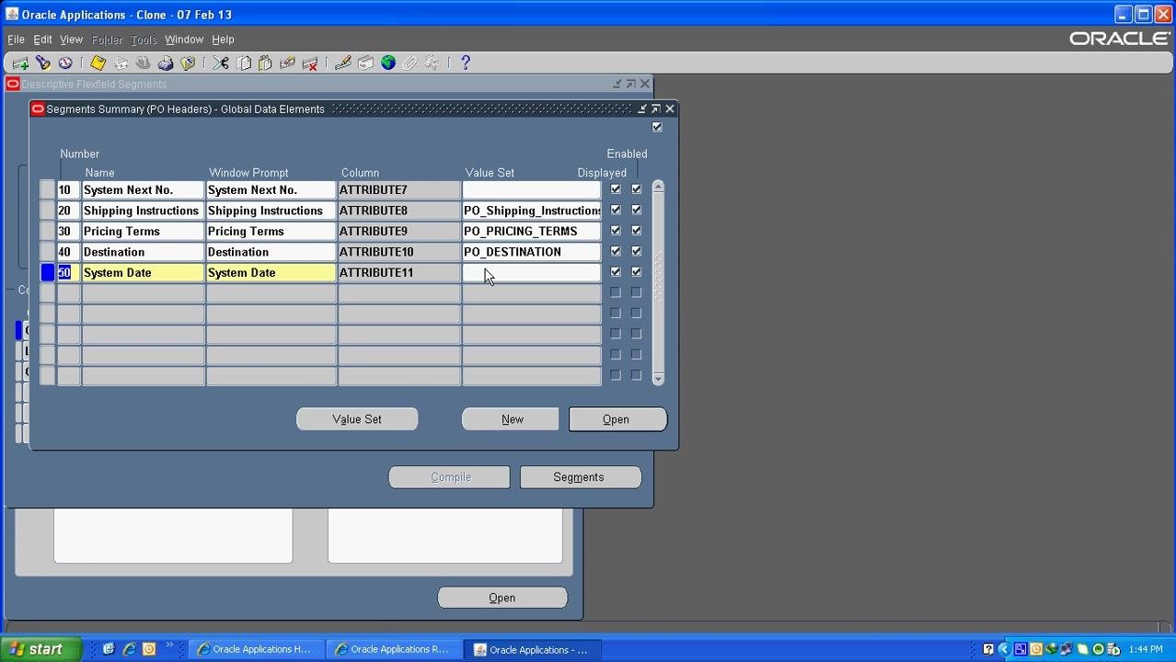The width and height of the screenshot is (1176, 662).
Task: Open the File menu
Action: (x=16, y=40)
